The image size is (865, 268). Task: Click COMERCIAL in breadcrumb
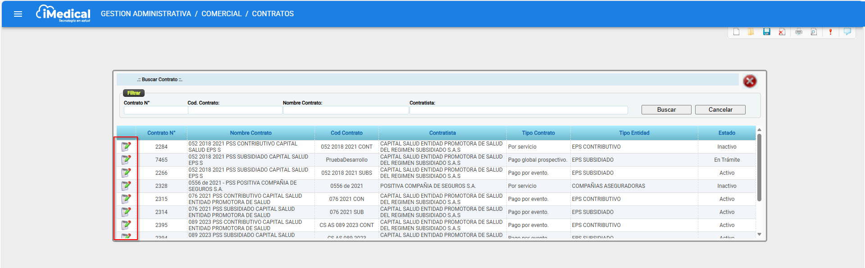(222, 14)
